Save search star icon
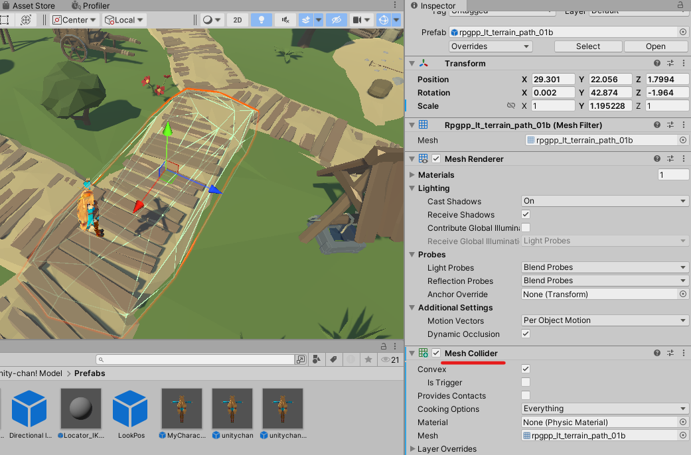The image size is (691, 455). (x=368, y=359)
